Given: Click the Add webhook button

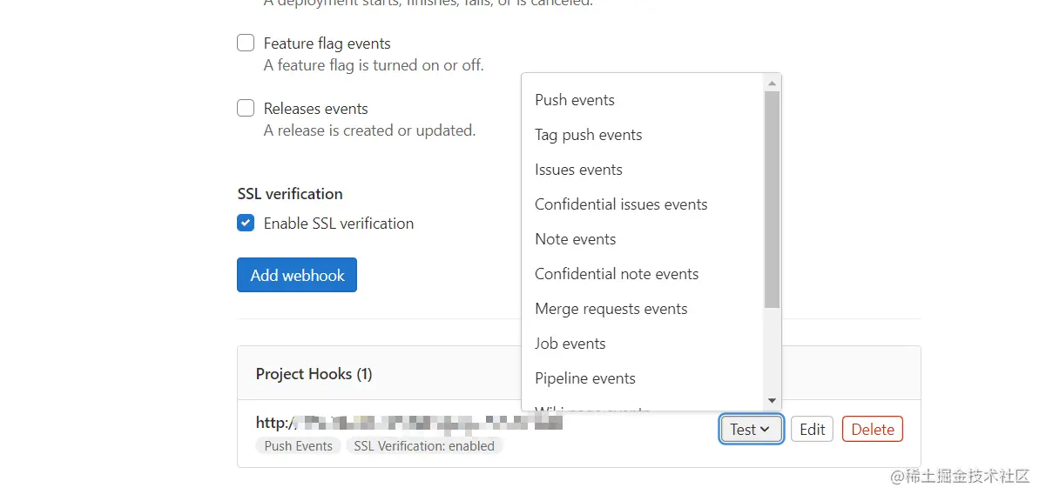Looking at the screenshot, I should pyautogui.click(x=297, y=275).
